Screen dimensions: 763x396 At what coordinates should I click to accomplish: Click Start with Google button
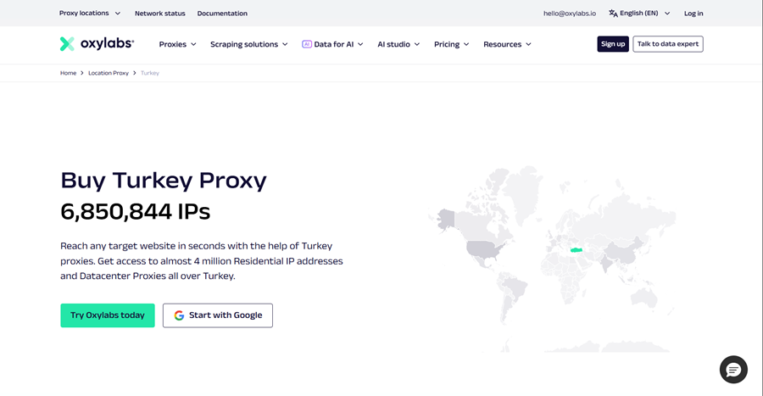(218, 315)
